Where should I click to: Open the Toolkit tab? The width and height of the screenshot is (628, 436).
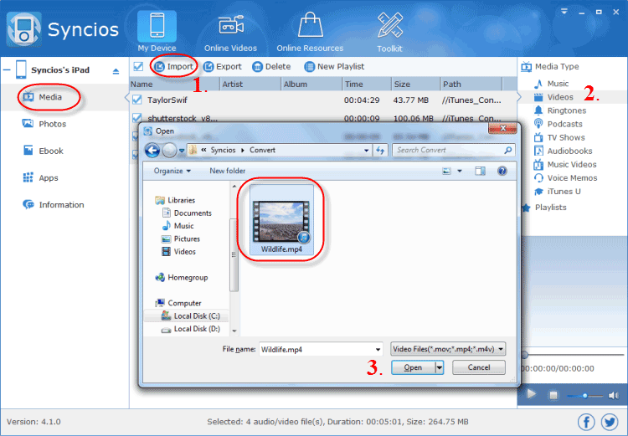pyautogui.click(x=389, y=32)
